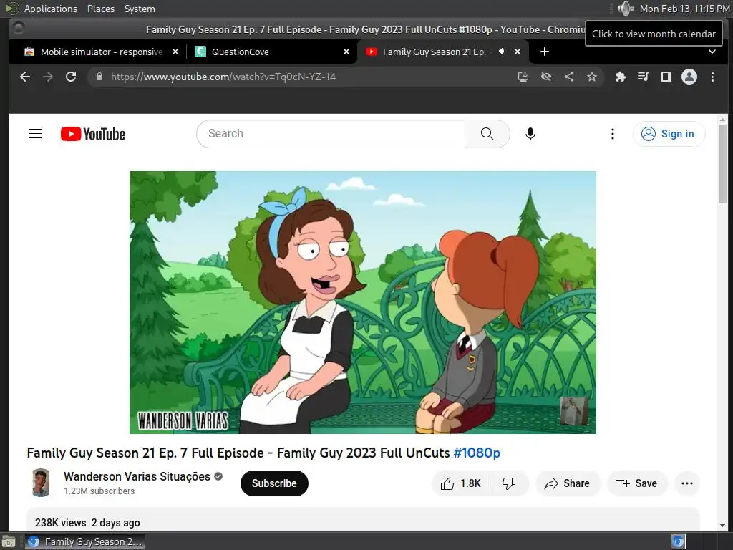
Task: Open the media control toolbar icon
Action: (x=644, y=77)
